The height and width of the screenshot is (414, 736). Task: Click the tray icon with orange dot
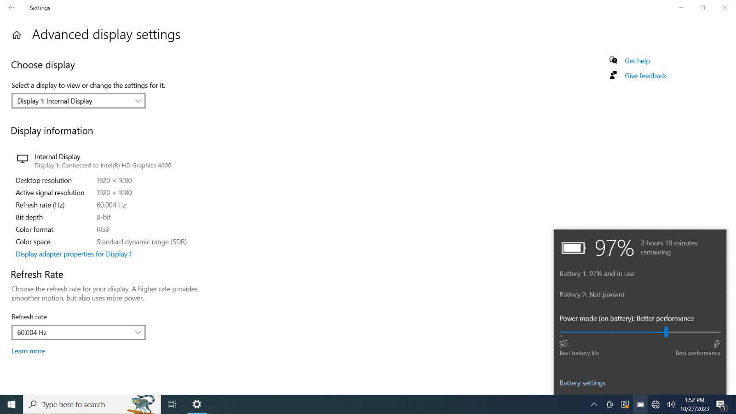[625, 405]
